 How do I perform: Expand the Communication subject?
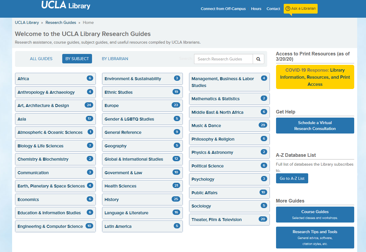point(55,173)
